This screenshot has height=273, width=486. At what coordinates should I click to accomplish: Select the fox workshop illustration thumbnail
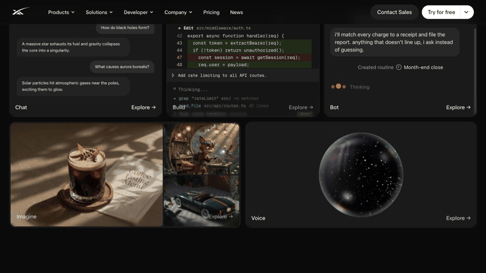tap(202, 149)
